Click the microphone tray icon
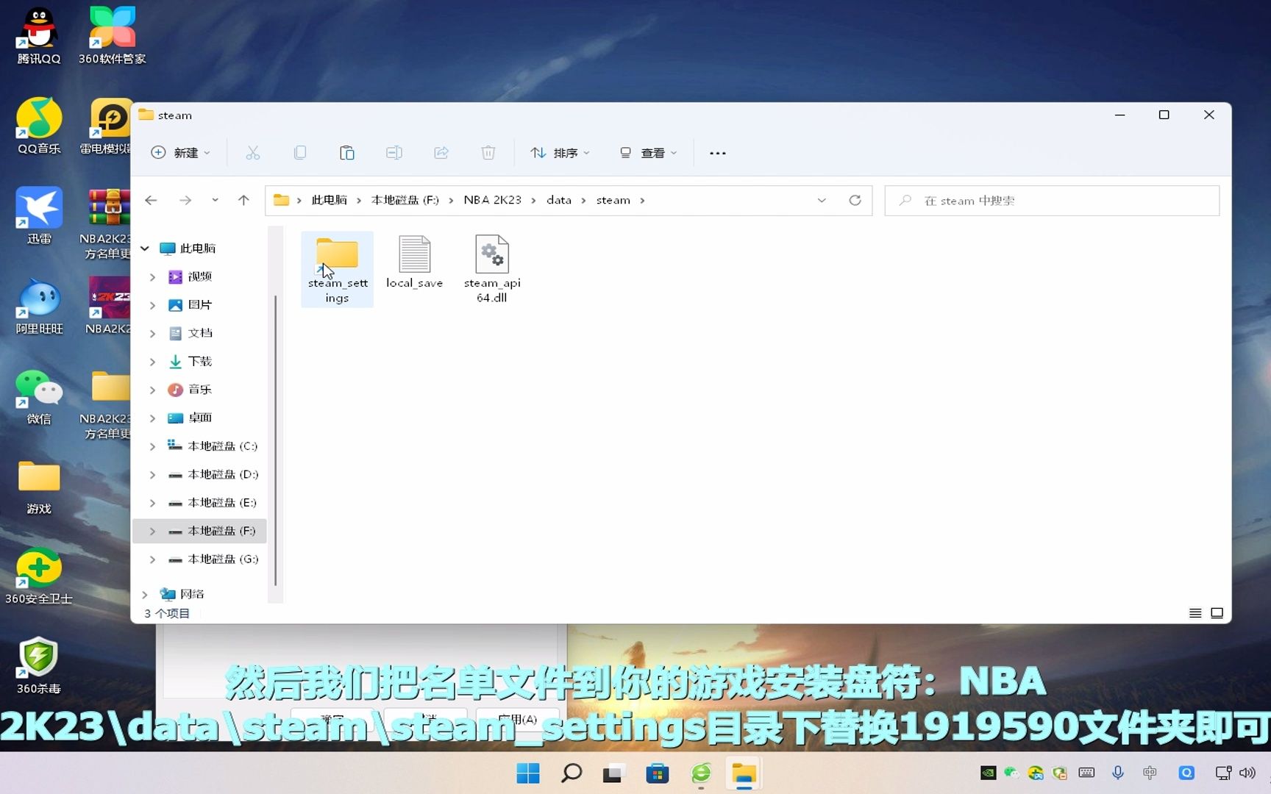The height and width of the screenshot is (794, 1271). [1117, 773]
